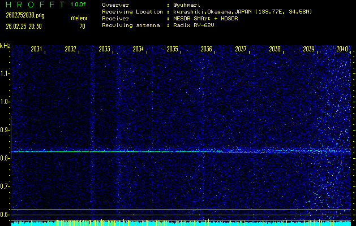Select the @yuhmari observer name

(190, 5)
